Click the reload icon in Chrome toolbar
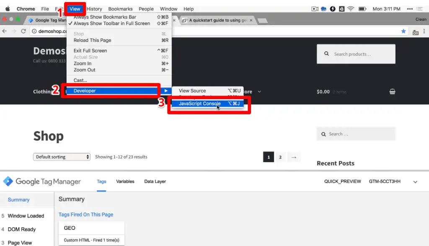The width and height of the screenshot is (429, 246). pos(24,30)
